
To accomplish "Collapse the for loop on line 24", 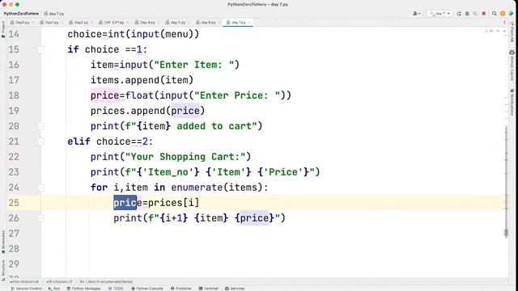I will coord(40,188).
